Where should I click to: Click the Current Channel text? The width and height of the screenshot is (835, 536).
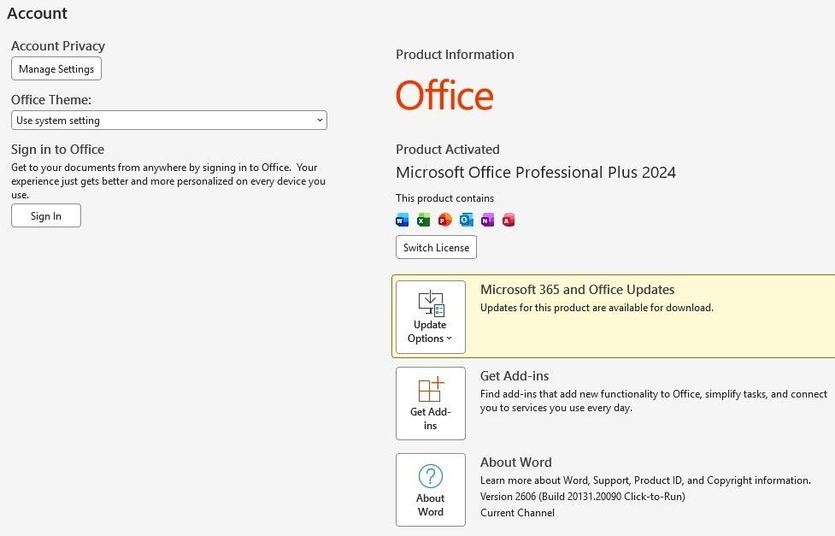click(x=517, y=513)
